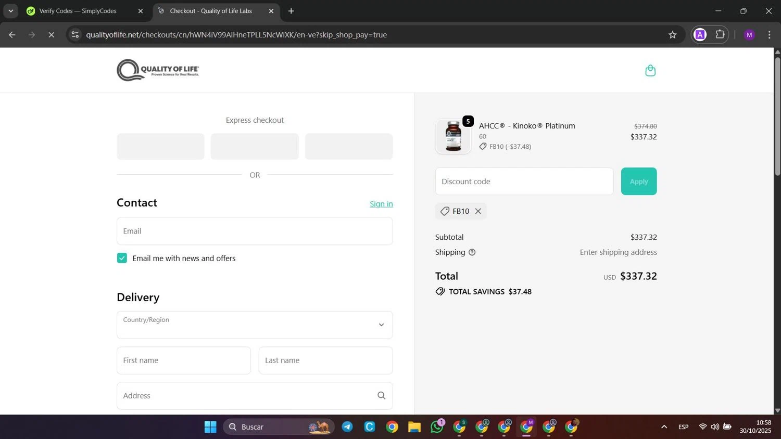This screenshot has width=781, height=439.
Task: Stop loading the page
Action: [x=51, y=35]
